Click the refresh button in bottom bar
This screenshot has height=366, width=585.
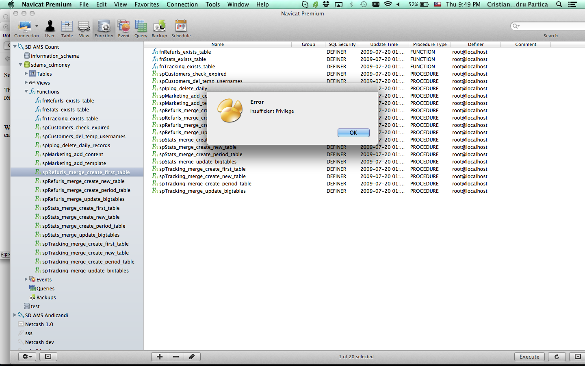557,357
